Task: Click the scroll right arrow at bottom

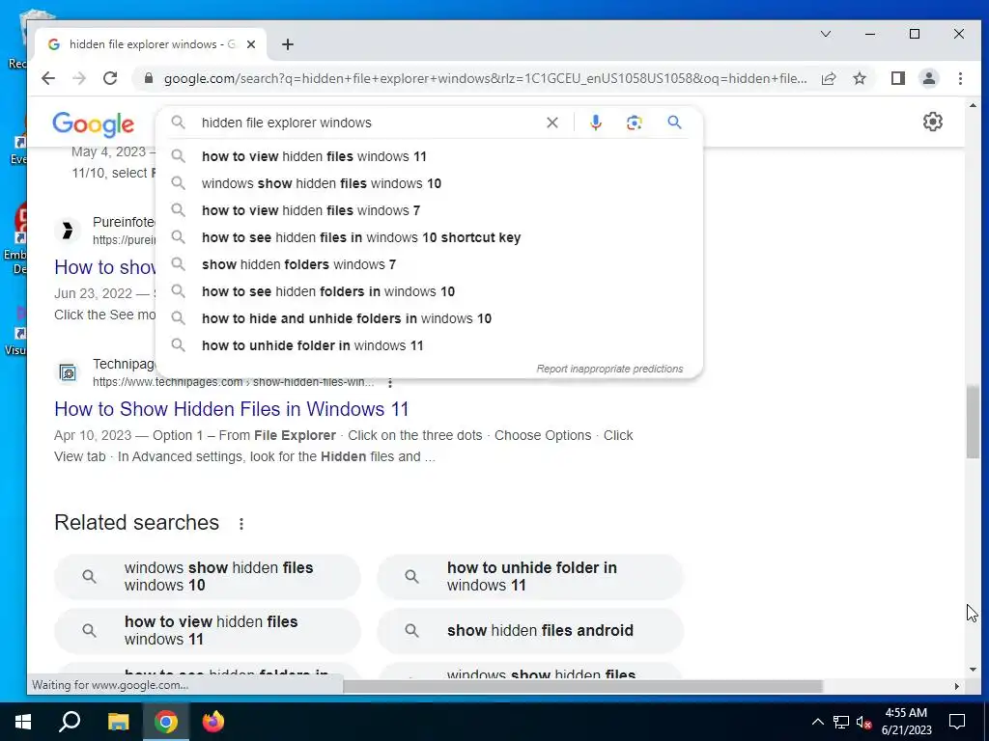Action: pos(957,686)
